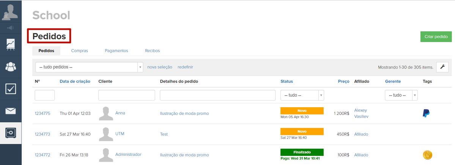Open the Recibos tab
The height and width of the screenshot is (165, 455).
click(x=152, y=51)
